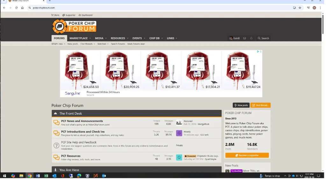Click the teal Q avatar for QuietMaple
Image resolution: width=326 pixels, height=179 pixels.
click(179, 158)
